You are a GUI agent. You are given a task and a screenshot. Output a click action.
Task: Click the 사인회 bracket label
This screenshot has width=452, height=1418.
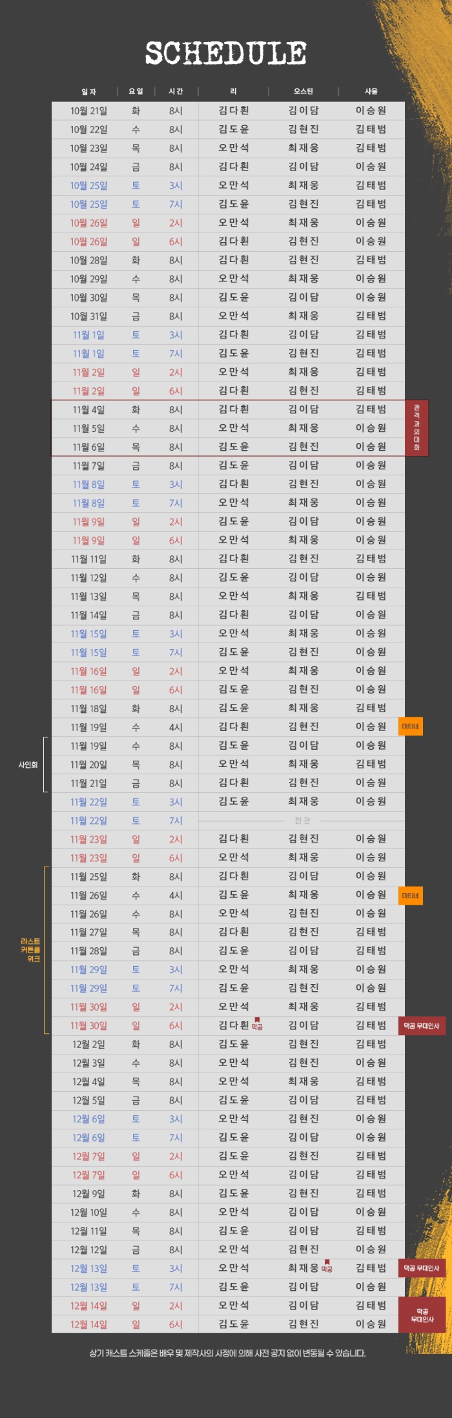click(x=28, y=765)
